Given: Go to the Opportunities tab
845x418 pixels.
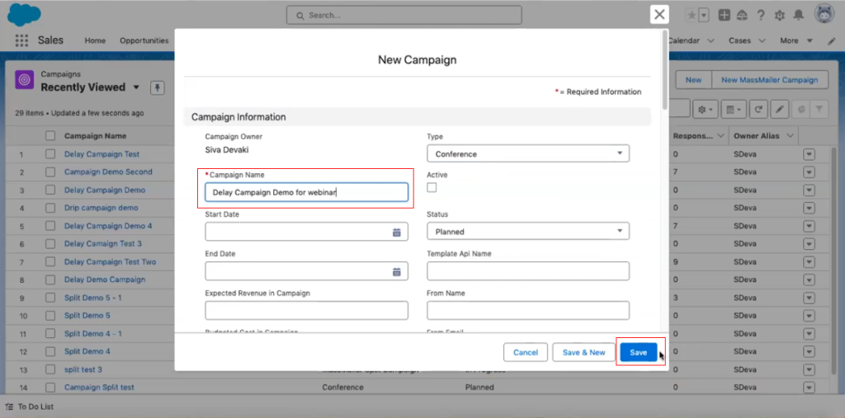Looking at the screenshot, I should (144, 41).
